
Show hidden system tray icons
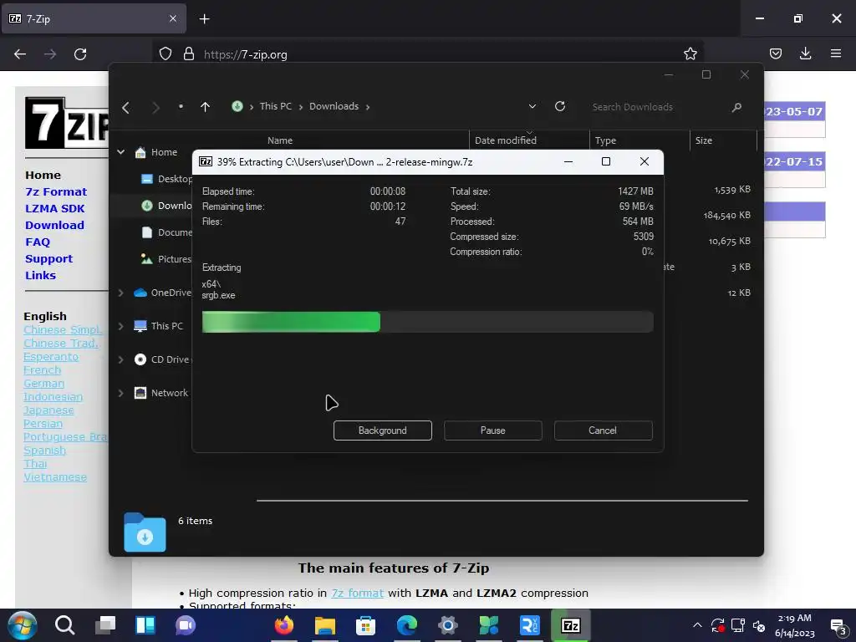pyautogui.click(x=697, y=625)
